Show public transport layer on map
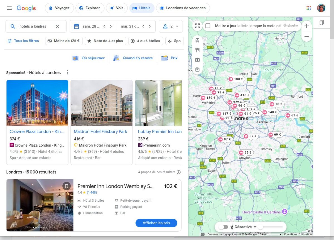 click(197, 40)
